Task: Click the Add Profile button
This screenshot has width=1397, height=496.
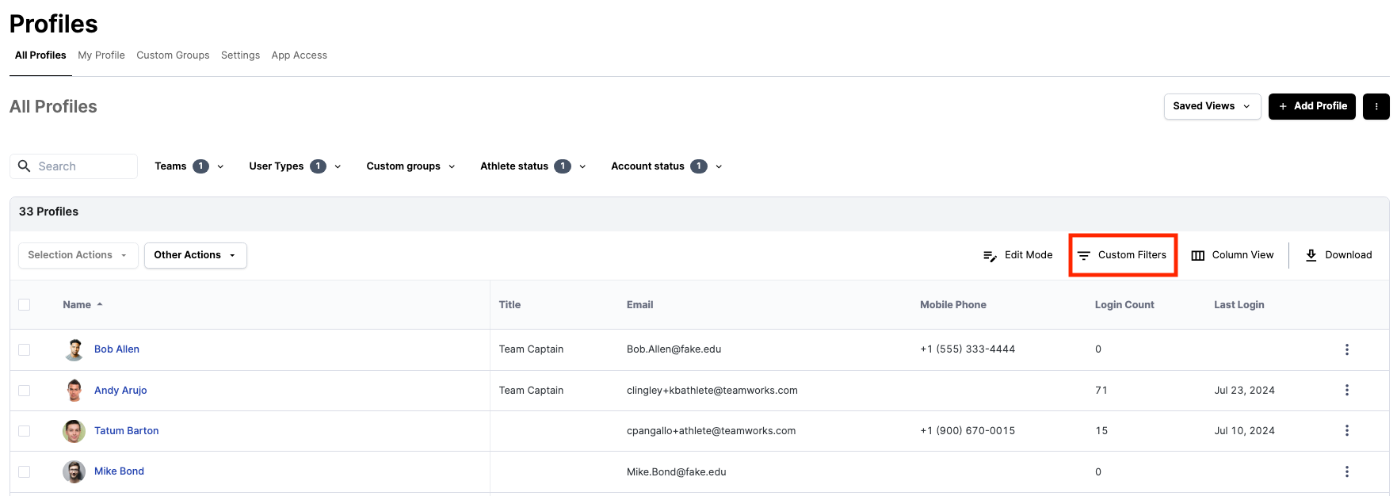Action: (1312, 106)
